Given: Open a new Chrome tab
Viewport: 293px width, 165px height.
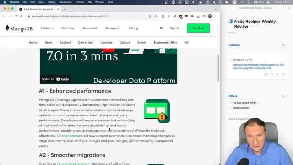Looking at the screenshot, I should [x=65, y=9].
